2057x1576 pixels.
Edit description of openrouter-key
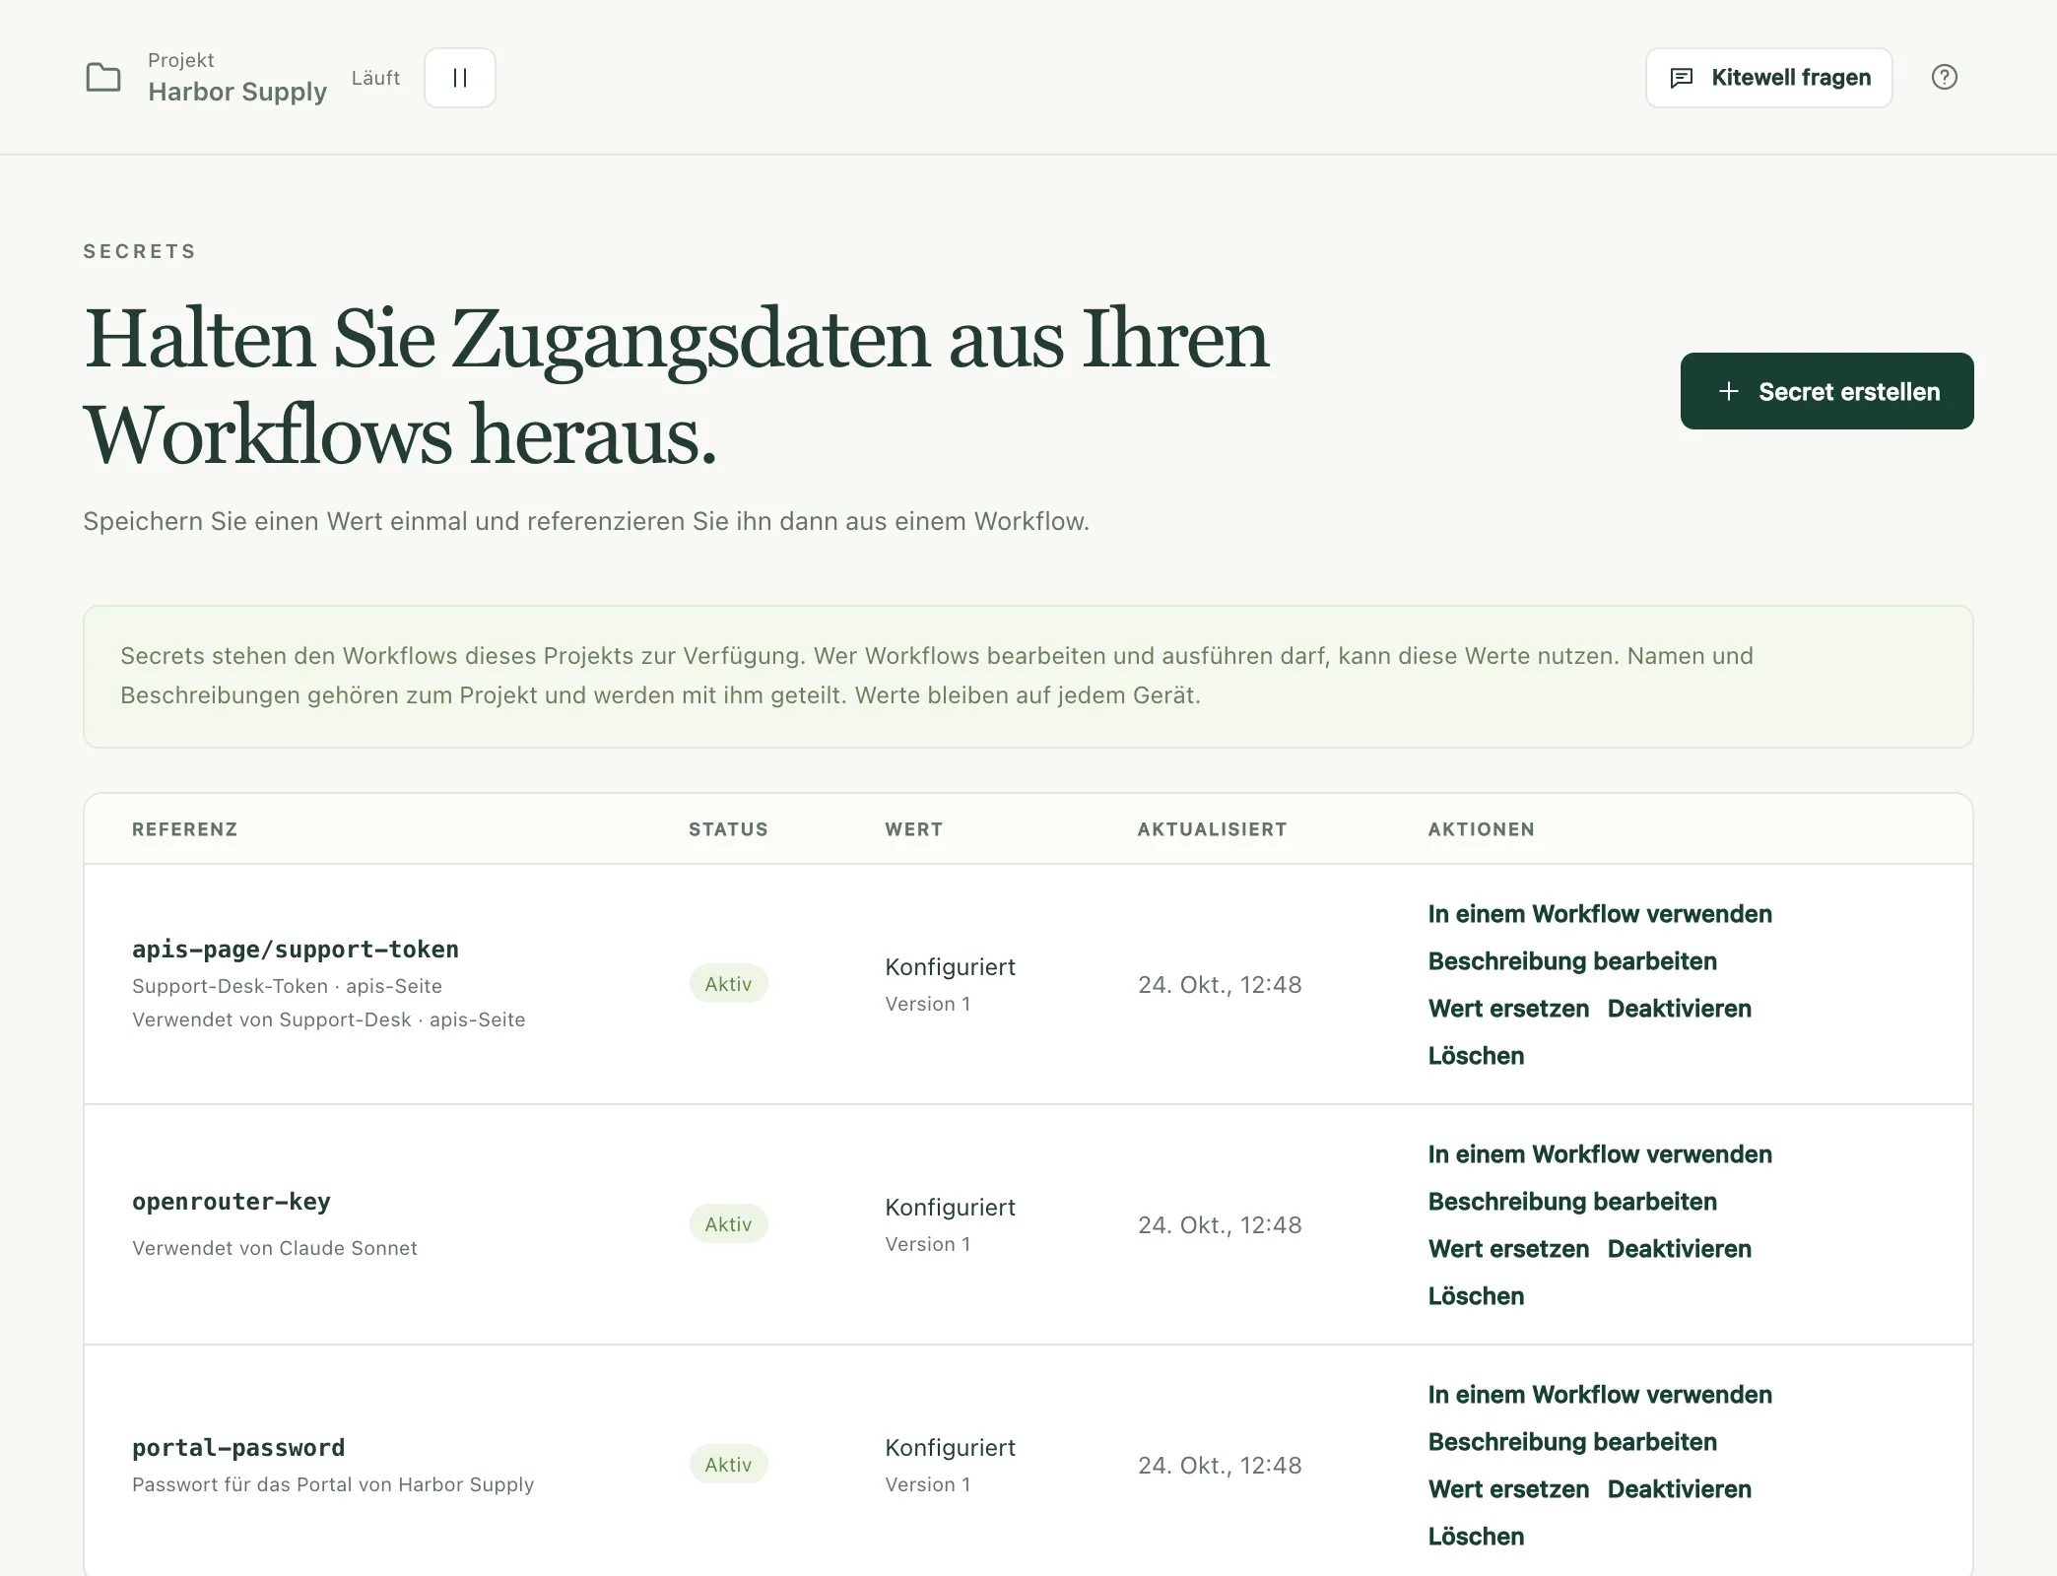pyautogui.click(x=1572, y=1202)
